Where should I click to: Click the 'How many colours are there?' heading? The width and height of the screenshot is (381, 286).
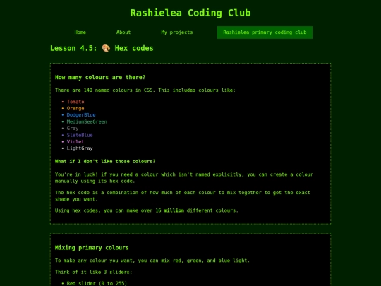100,78
